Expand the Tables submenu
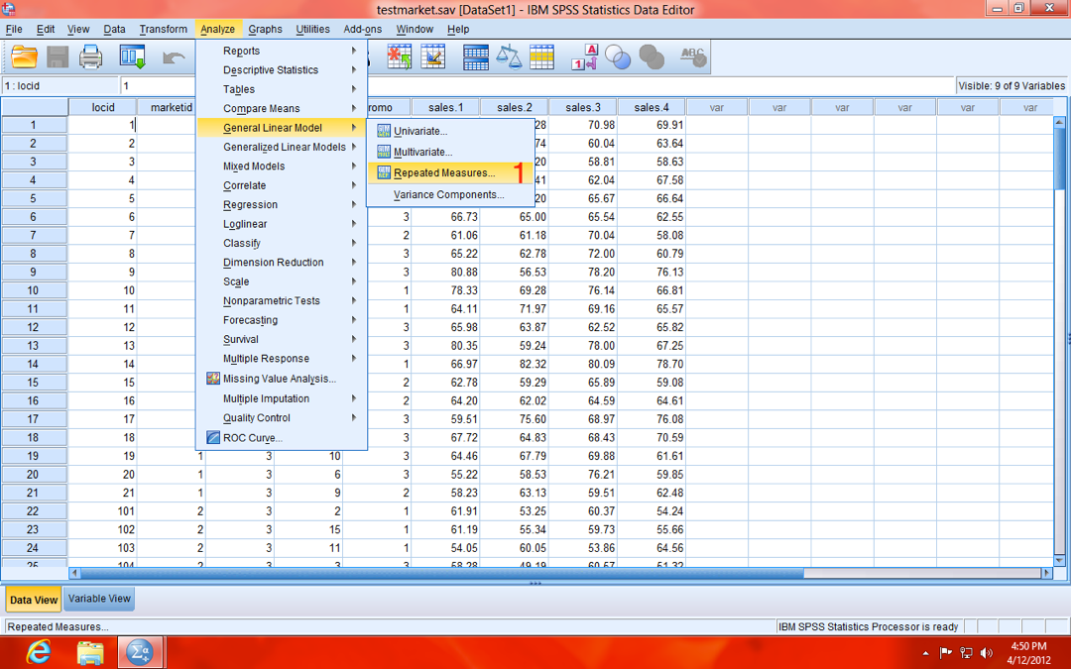1071x669 pixels. point(281,89)
